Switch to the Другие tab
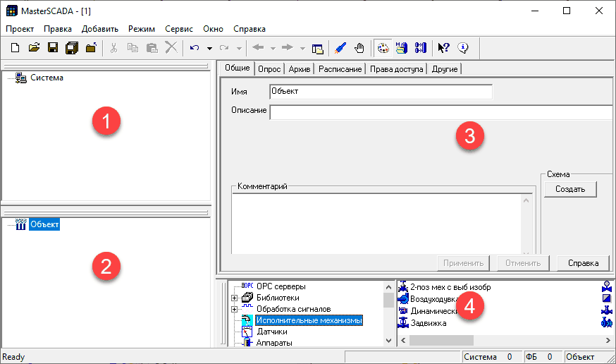The image size is (616, 364). tap(445, 69)
